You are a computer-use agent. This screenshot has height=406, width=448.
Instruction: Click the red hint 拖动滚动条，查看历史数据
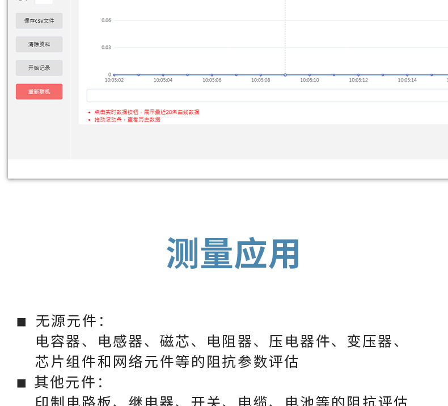click(x=128, y=120)
